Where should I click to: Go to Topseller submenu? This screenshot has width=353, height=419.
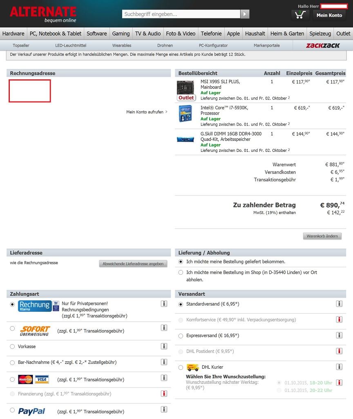click(21, 45)
